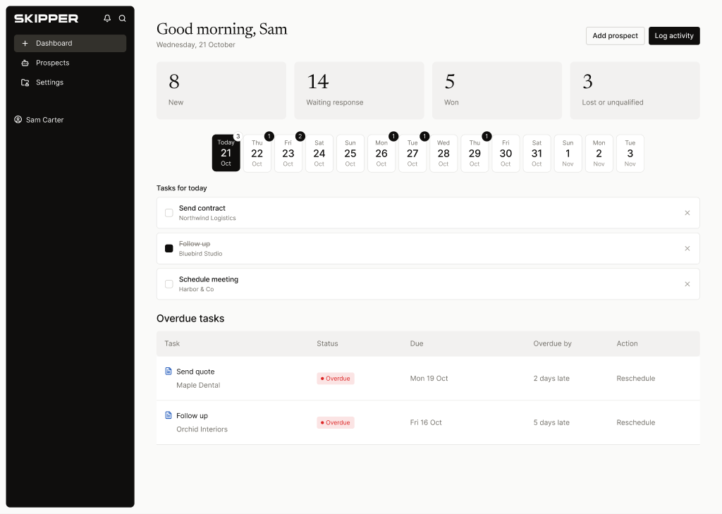Click the badge on Mon 26 Oct

click(393, 136)
